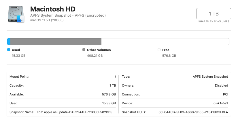Click the macOS 11.5.1 version text
Screen dimensions: 236x129
point(47,20)
